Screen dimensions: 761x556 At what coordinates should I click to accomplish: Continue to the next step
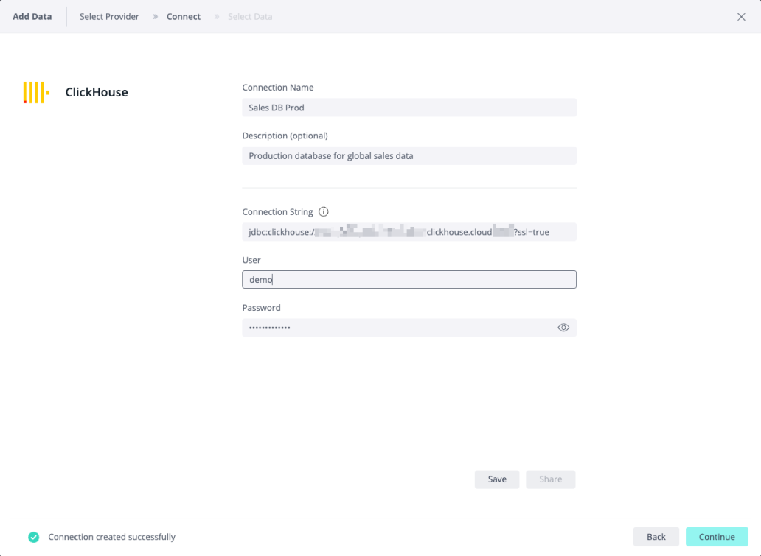point(716,537)
